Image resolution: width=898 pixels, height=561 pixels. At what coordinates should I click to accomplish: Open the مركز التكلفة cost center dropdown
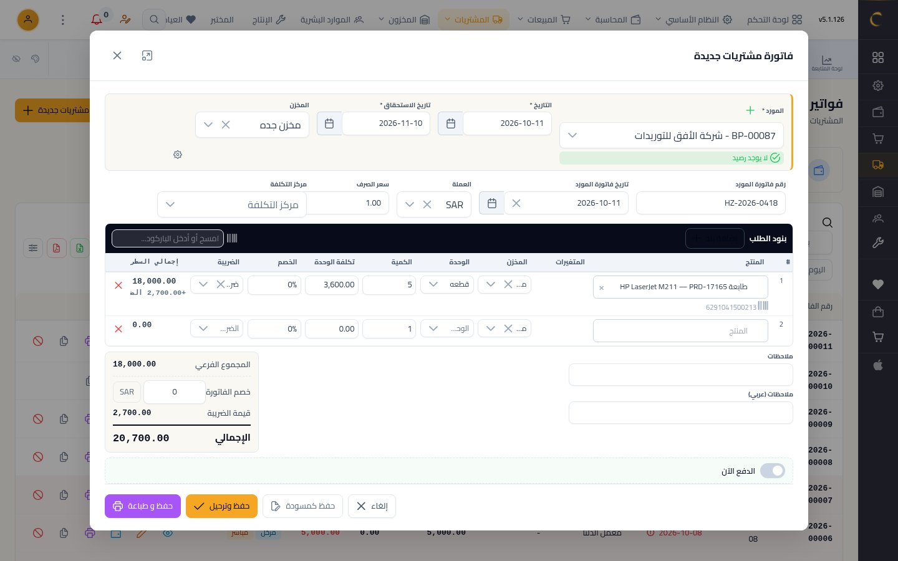(232, 204)
